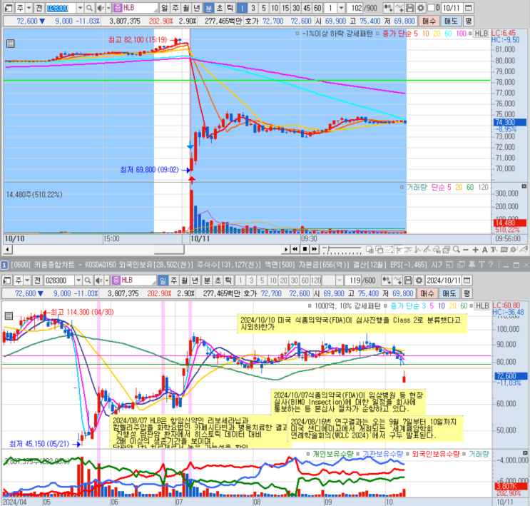The image size is (530, 506).
Task: Click add-line-indicator icon in top toolbar
Action: (x=399, y=8)
